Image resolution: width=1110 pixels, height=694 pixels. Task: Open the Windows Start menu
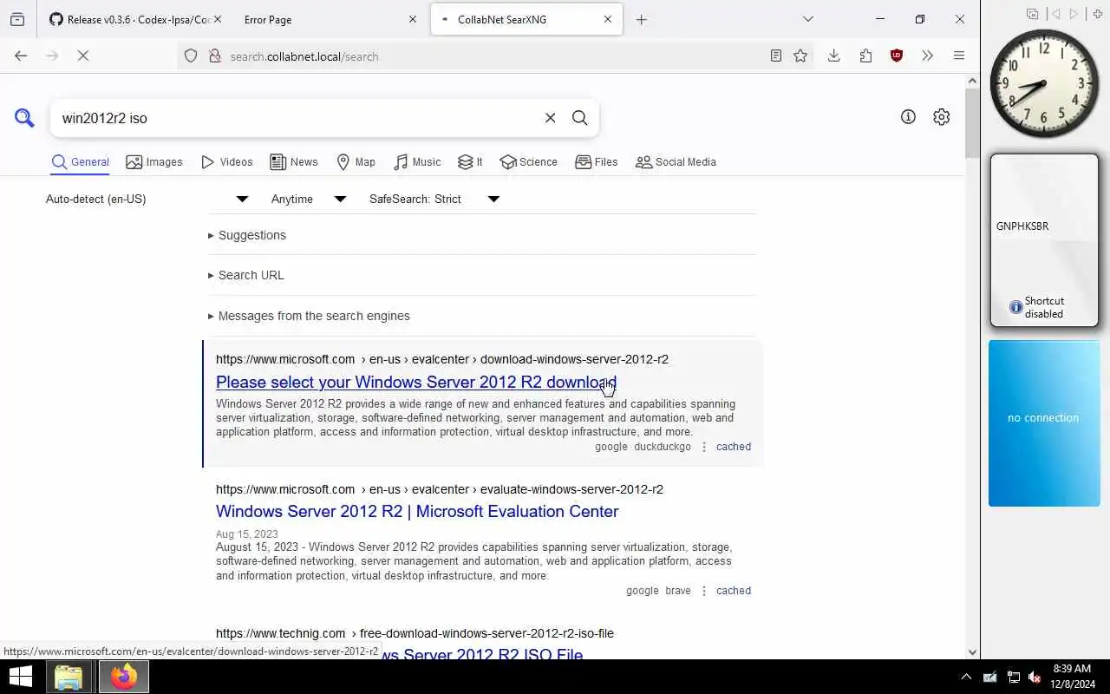20,677
